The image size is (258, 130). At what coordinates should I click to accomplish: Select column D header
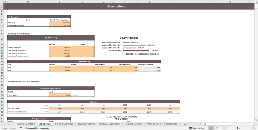tap(83, 2)
